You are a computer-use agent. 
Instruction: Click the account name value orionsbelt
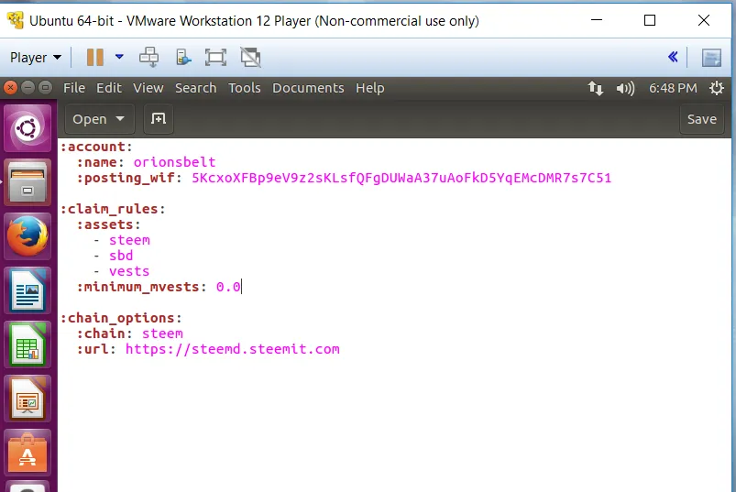pyautogui.click(x=174, y=162)
